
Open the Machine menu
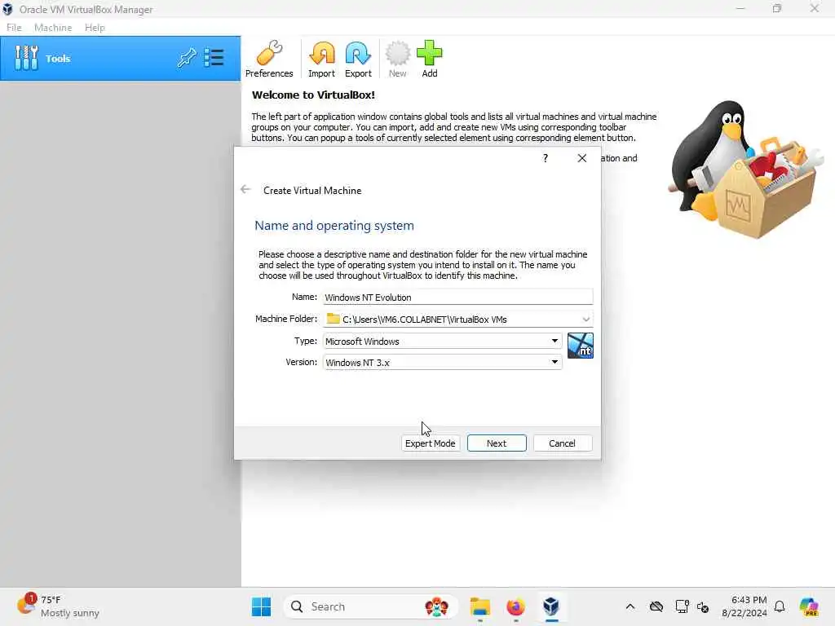point(53,28)
